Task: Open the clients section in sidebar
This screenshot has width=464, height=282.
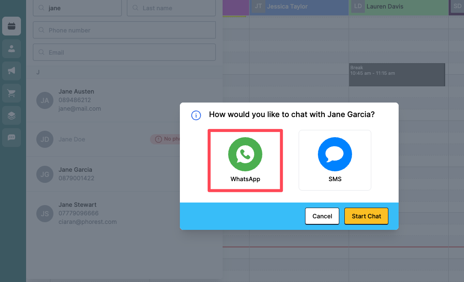Action: [x=12, y=49]
